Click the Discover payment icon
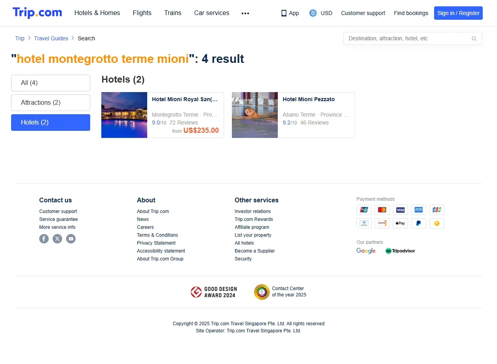497x364 pixels. point(382,223)
